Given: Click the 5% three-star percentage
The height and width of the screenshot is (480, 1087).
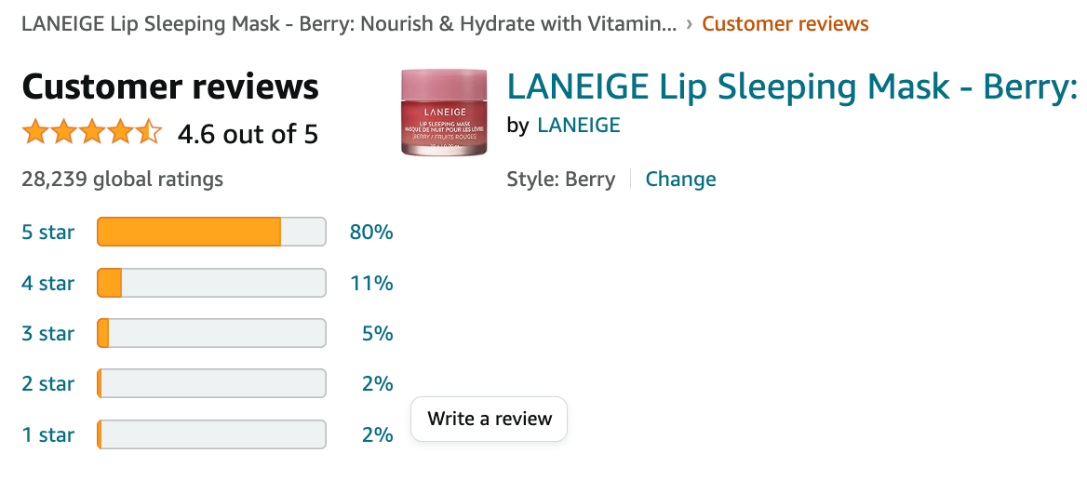Looking at the screenshot, I should pyautogui.click(x=377, y=333).
